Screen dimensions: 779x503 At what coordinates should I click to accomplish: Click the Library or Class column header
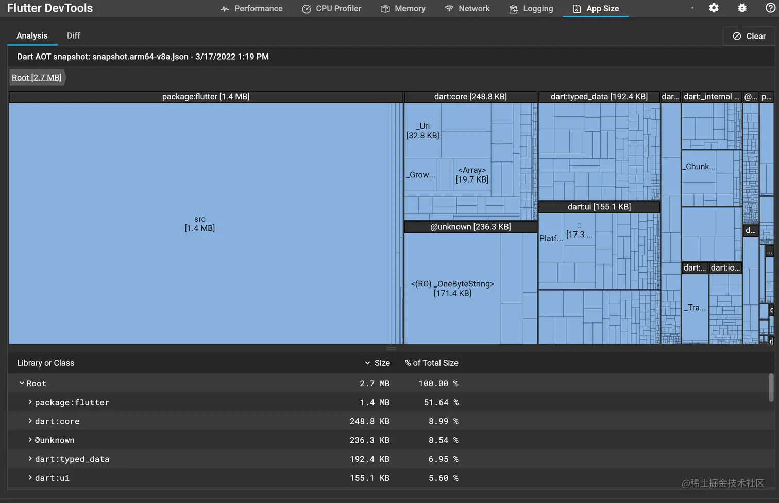[x=45, y=363]
